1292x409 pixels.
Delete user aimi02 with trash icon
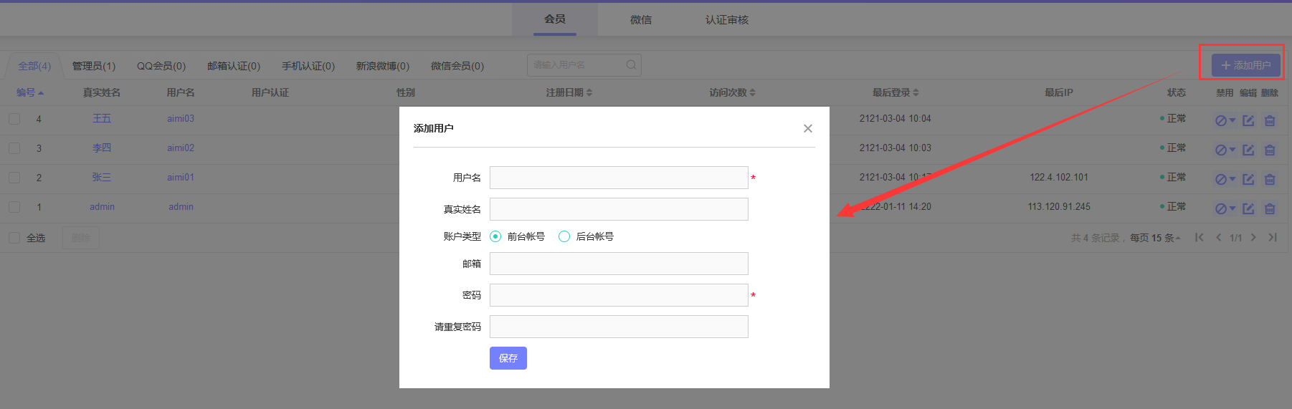click(x=1270, y=150)
